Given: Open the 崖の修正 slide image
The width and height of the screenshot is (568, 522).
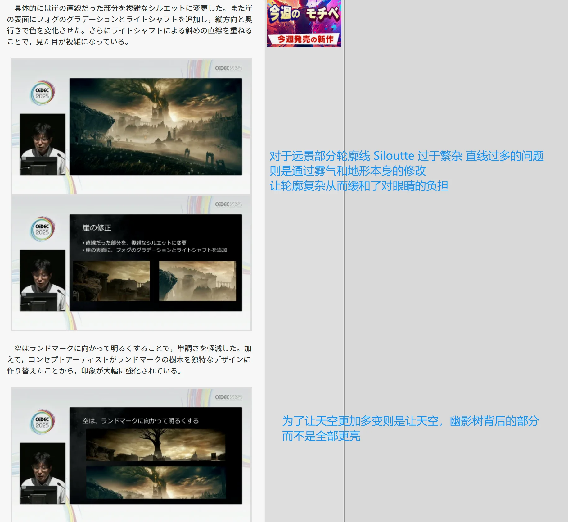Looking at the screenshot, I should [131, 262].
